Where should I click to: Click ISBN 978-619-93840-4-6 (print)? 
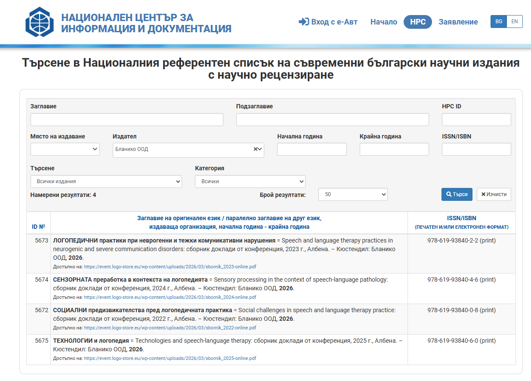tap(462, 280)
